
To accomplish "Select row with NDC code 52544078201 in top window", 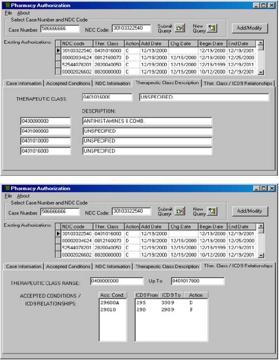I will [76, 65].
